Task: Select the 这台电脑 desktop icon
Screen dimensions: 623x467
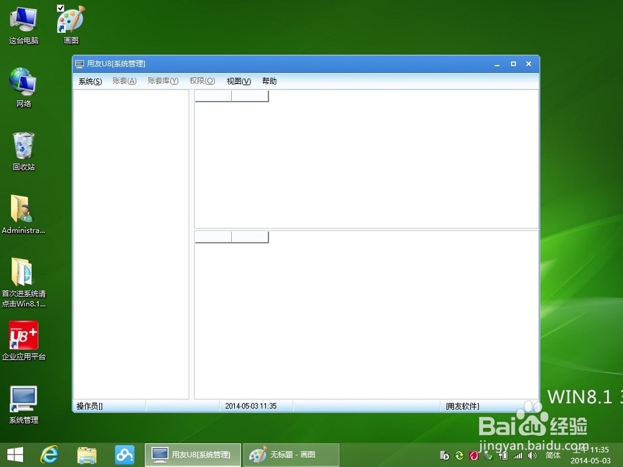Action: click(24, 25)
